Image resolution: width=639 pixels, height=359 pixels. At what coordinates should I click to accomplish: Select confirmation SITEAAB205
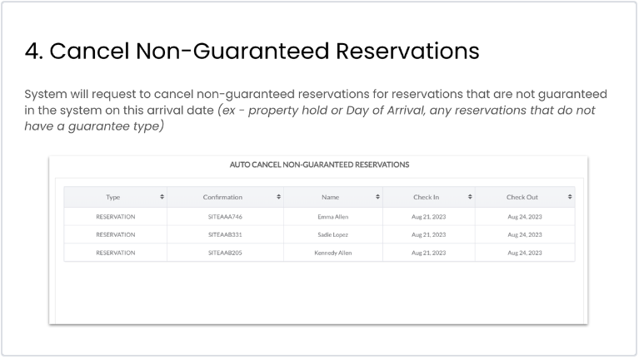225,253
